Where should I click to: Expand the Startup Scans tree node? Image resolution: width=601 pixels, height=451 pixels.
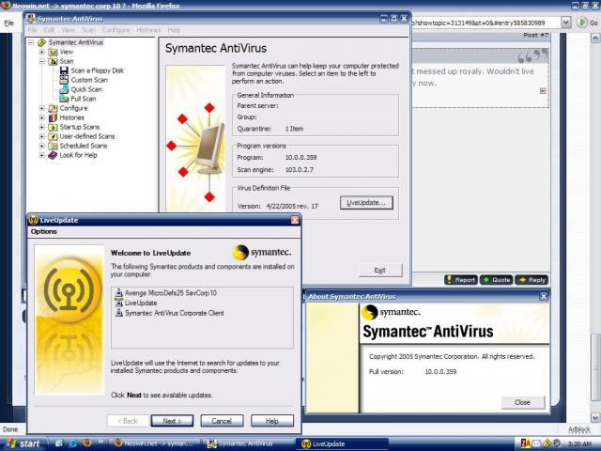pyautogui.click(x=42, y=127)
